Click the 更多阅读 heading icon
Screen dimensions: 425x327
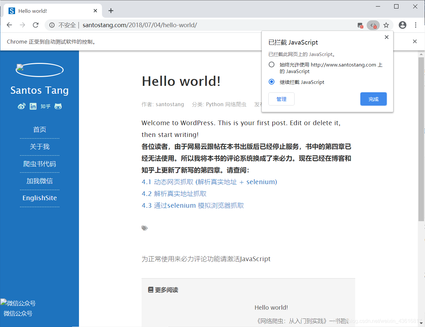[x=151, y=290]
